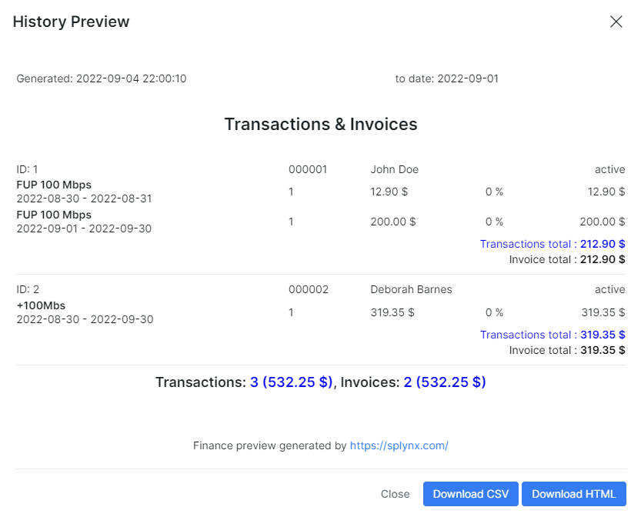Click the Generated timestamp text

tap(102, 78)
